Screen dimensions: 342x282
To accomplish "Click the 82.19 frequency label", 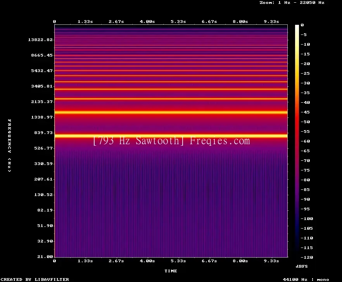I will click(45, 210).
